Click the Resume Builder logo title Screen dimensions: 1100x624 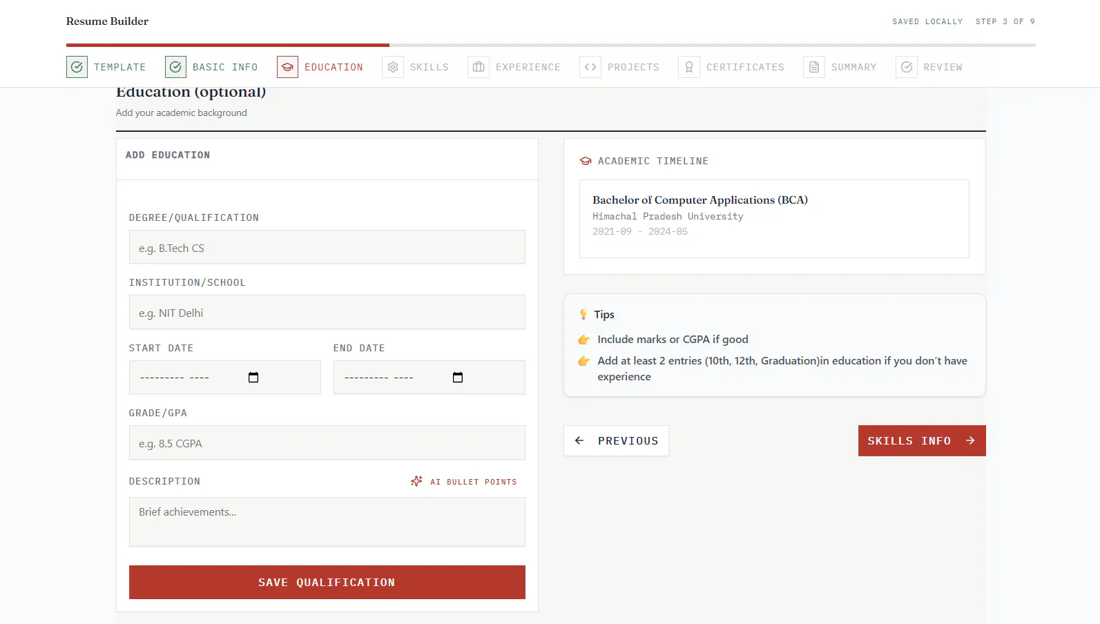[x=107, y=21]
